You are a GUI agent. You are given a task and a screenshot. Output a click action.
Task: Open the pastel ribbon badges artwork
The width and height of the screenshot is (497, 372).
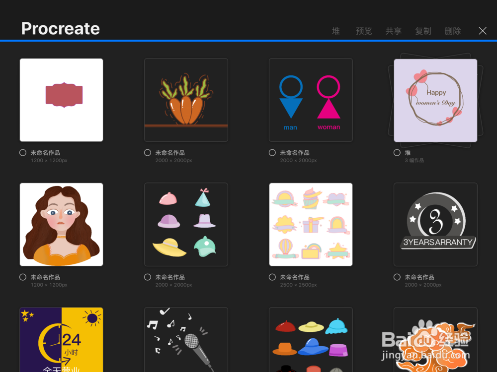click(311, 225)
